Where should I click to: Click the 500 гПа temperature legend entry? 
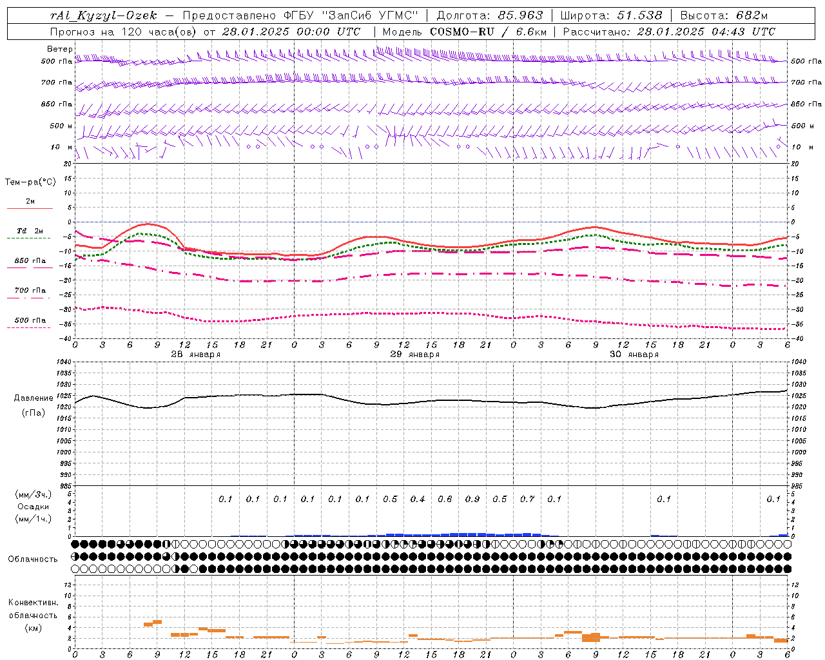30,320
